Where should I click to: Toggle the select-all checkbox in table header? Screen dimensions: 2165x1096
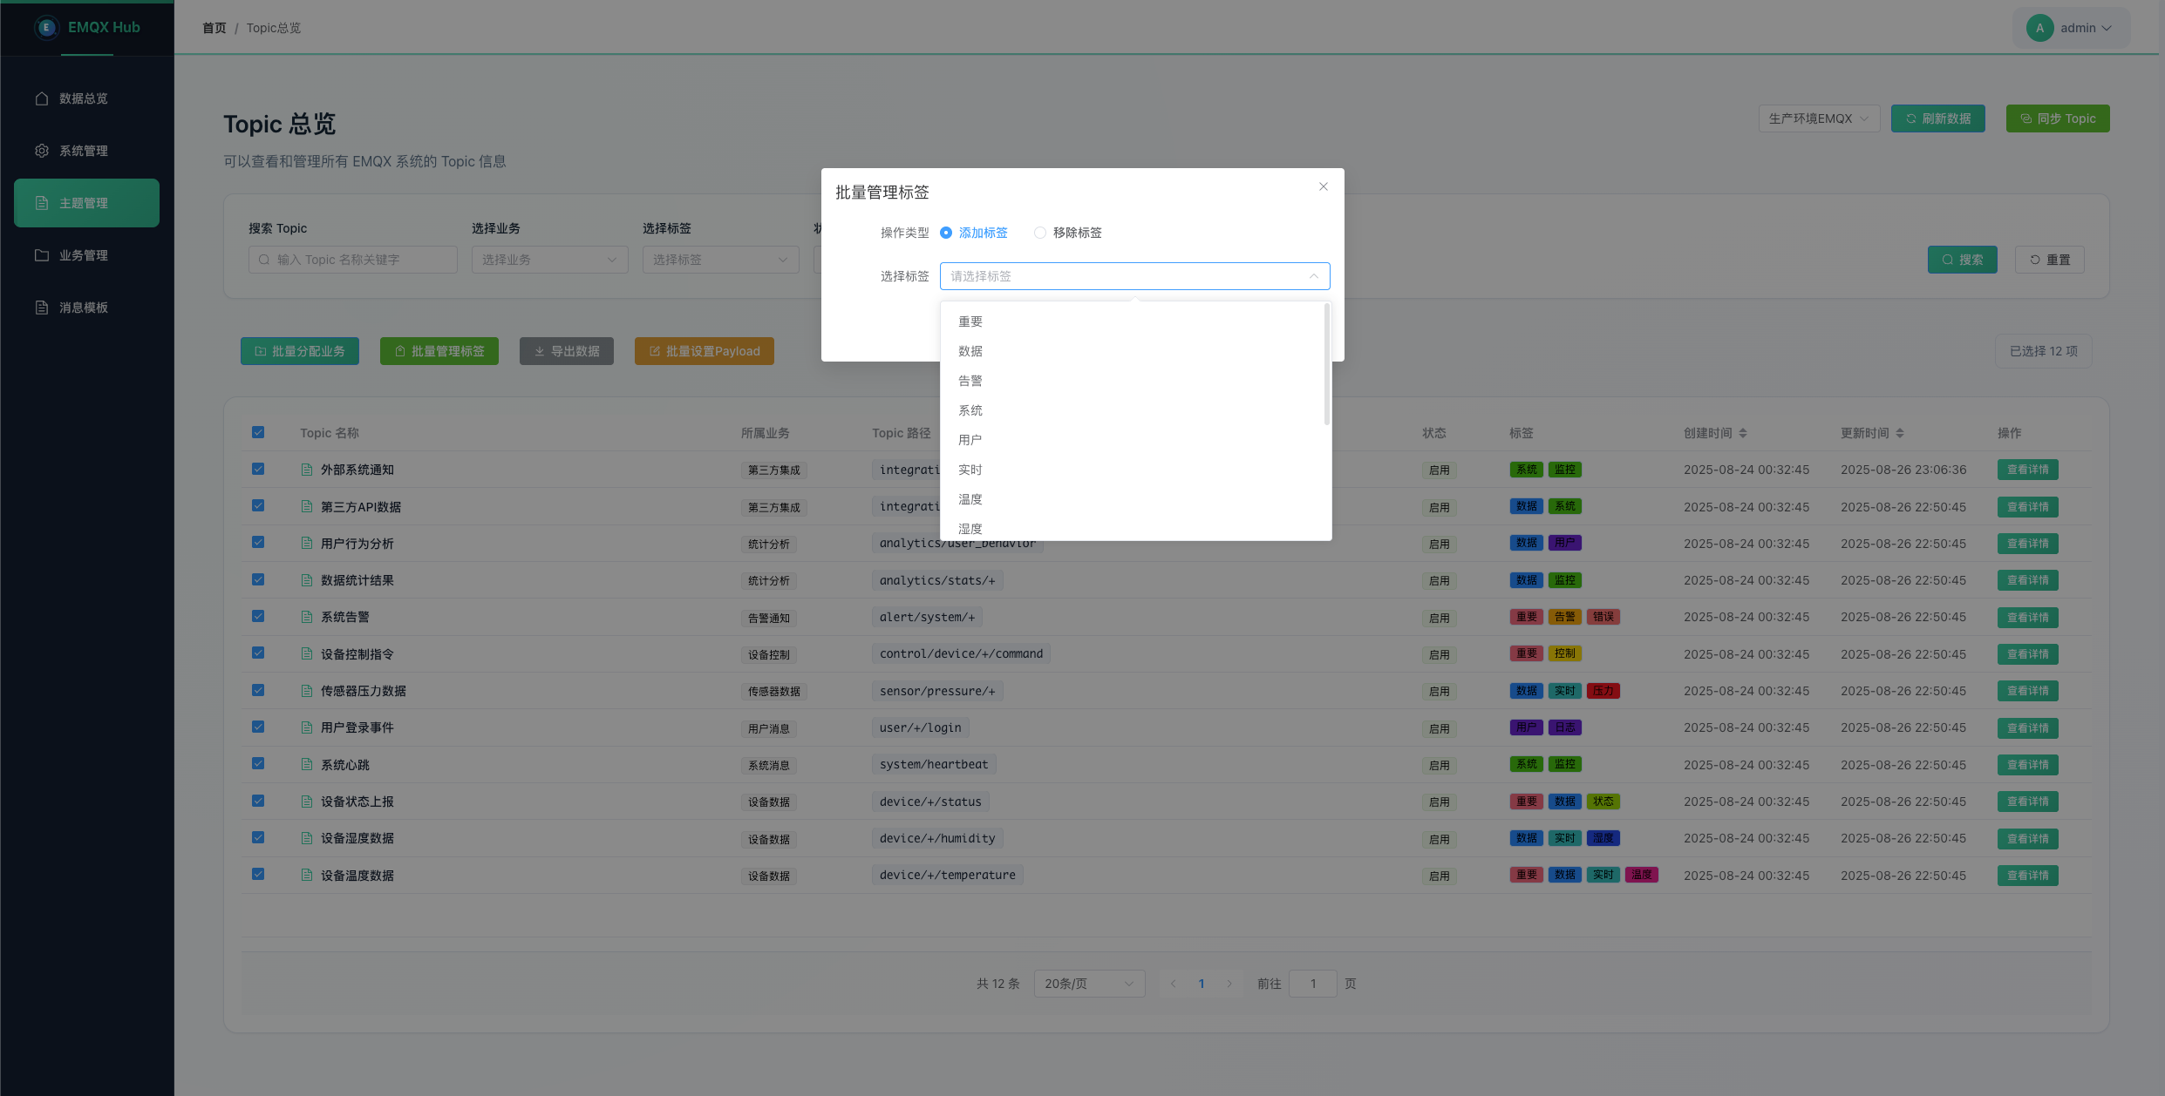(x=258, y=432)
